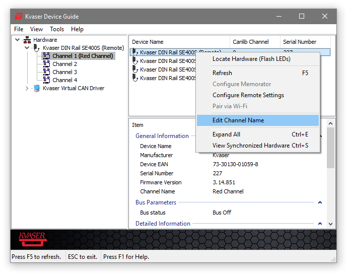Select Channel 1 (Red Channel) tree item
351x279 pixels.
[83, 56]
